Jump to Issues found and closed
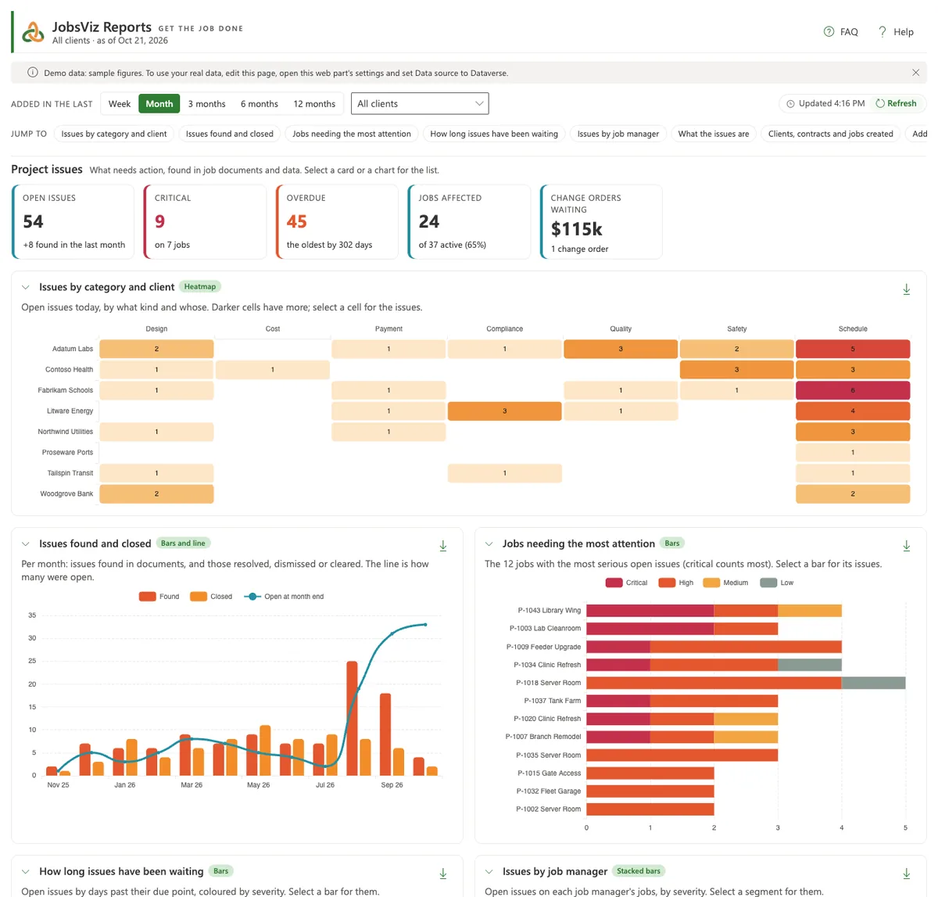The image size is (938, 897). (x=230, y=134)
